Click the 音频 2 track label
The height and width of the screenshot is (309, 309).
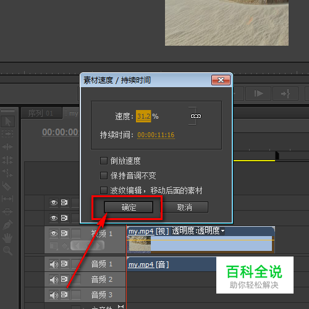click(102, 279)
